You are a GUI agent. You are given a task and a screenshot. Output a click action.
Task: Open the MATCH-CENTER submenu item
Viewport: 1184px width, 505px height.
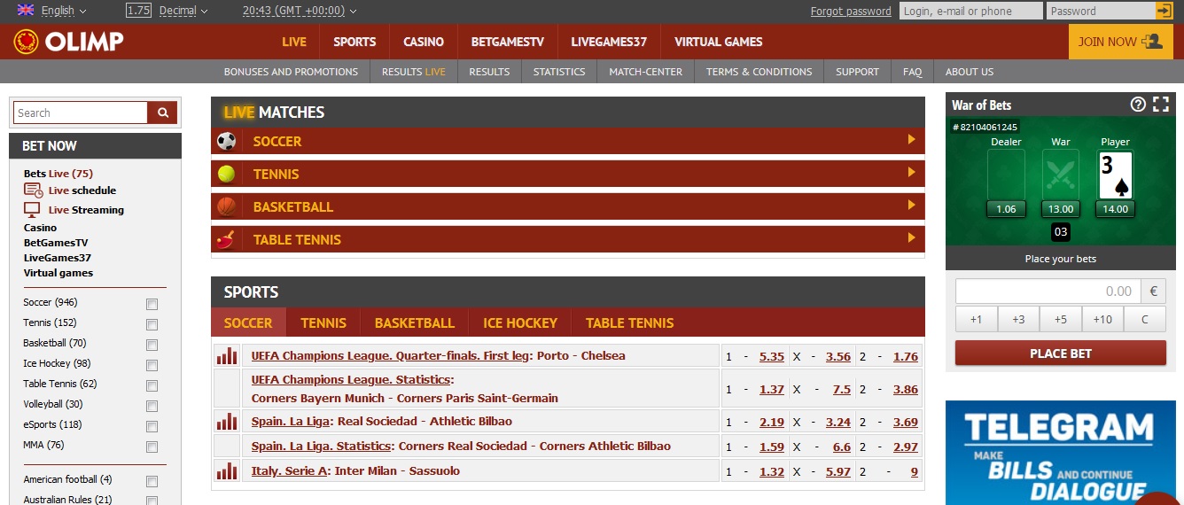pos(646,72)
